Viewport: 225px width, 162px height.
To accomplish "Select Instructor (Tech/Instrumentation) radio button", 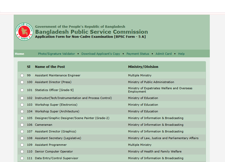I will click(22, 98).
